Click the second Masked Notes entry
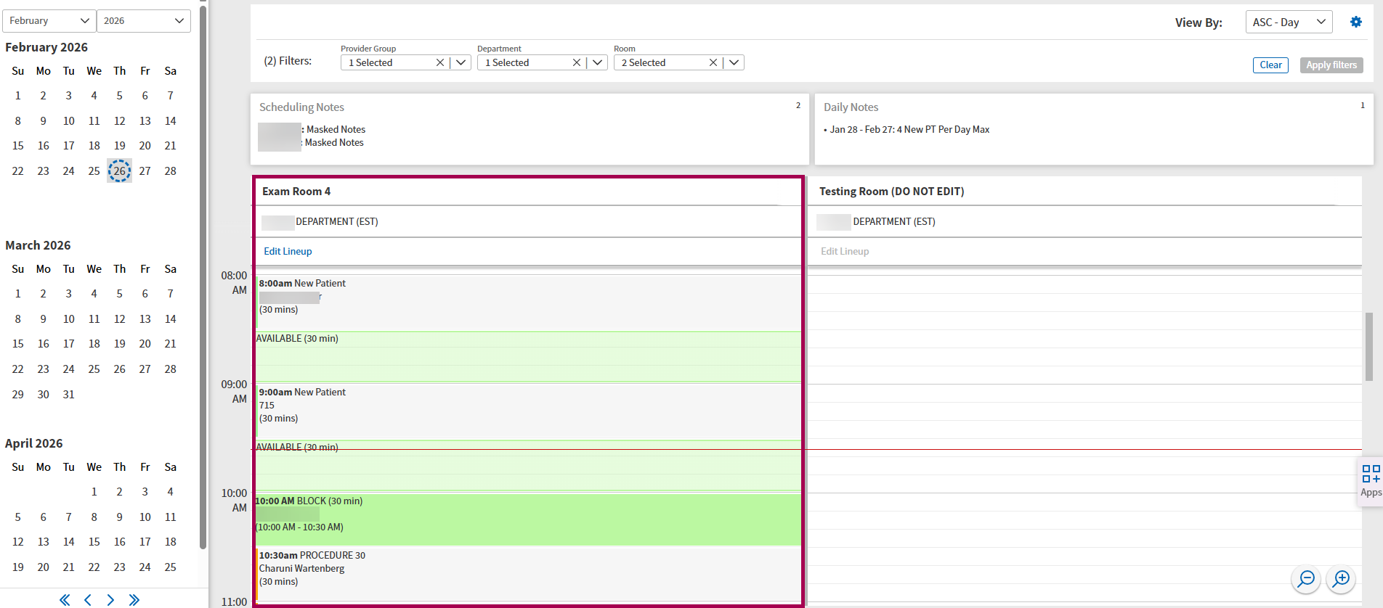Image resolution: width=1383 pixels, height=608 pixels. pos(334,143)
